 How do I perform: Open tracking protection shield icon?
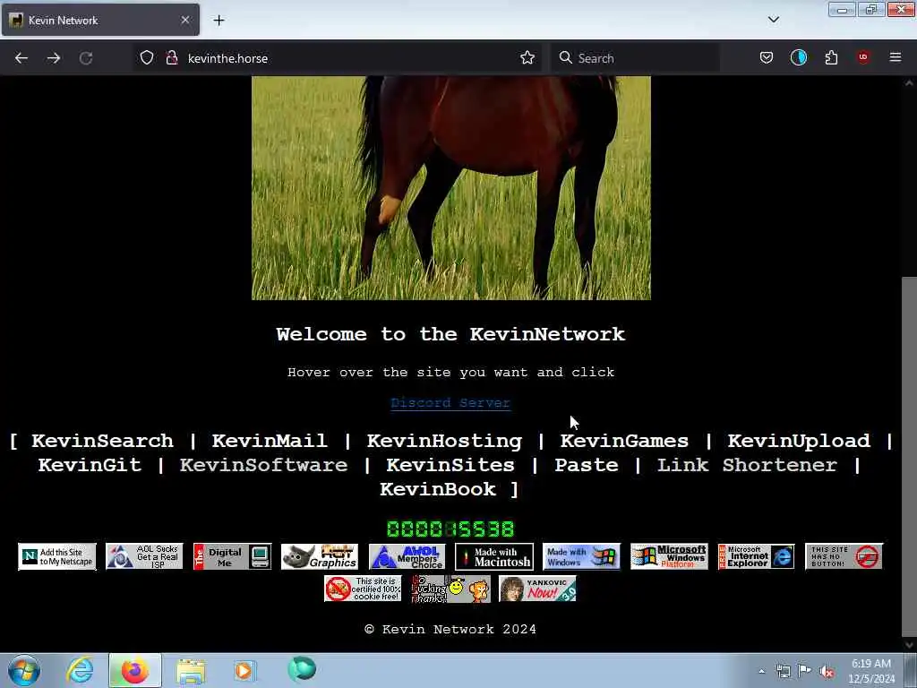(147, 58)
